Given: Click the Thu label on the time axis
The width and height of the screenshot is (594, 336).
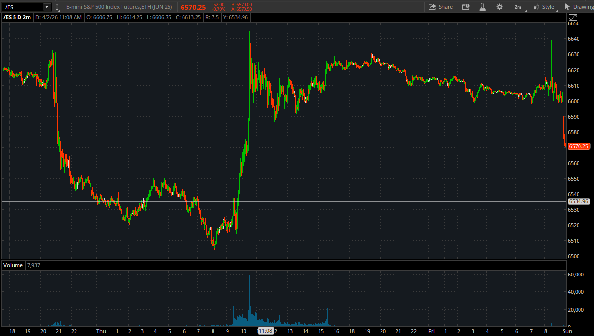Looking at the screenshot, I should click(x=101, y=331).
